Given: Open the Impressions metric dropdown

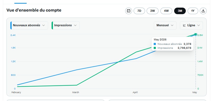Looking at the screenshot, I should 66,25.
